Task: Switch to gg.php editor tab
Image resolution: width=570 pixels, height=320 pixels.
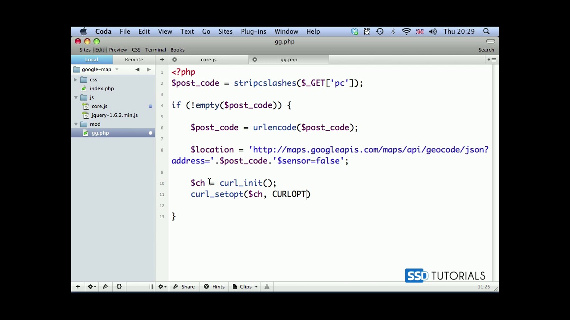Action: 289,60
